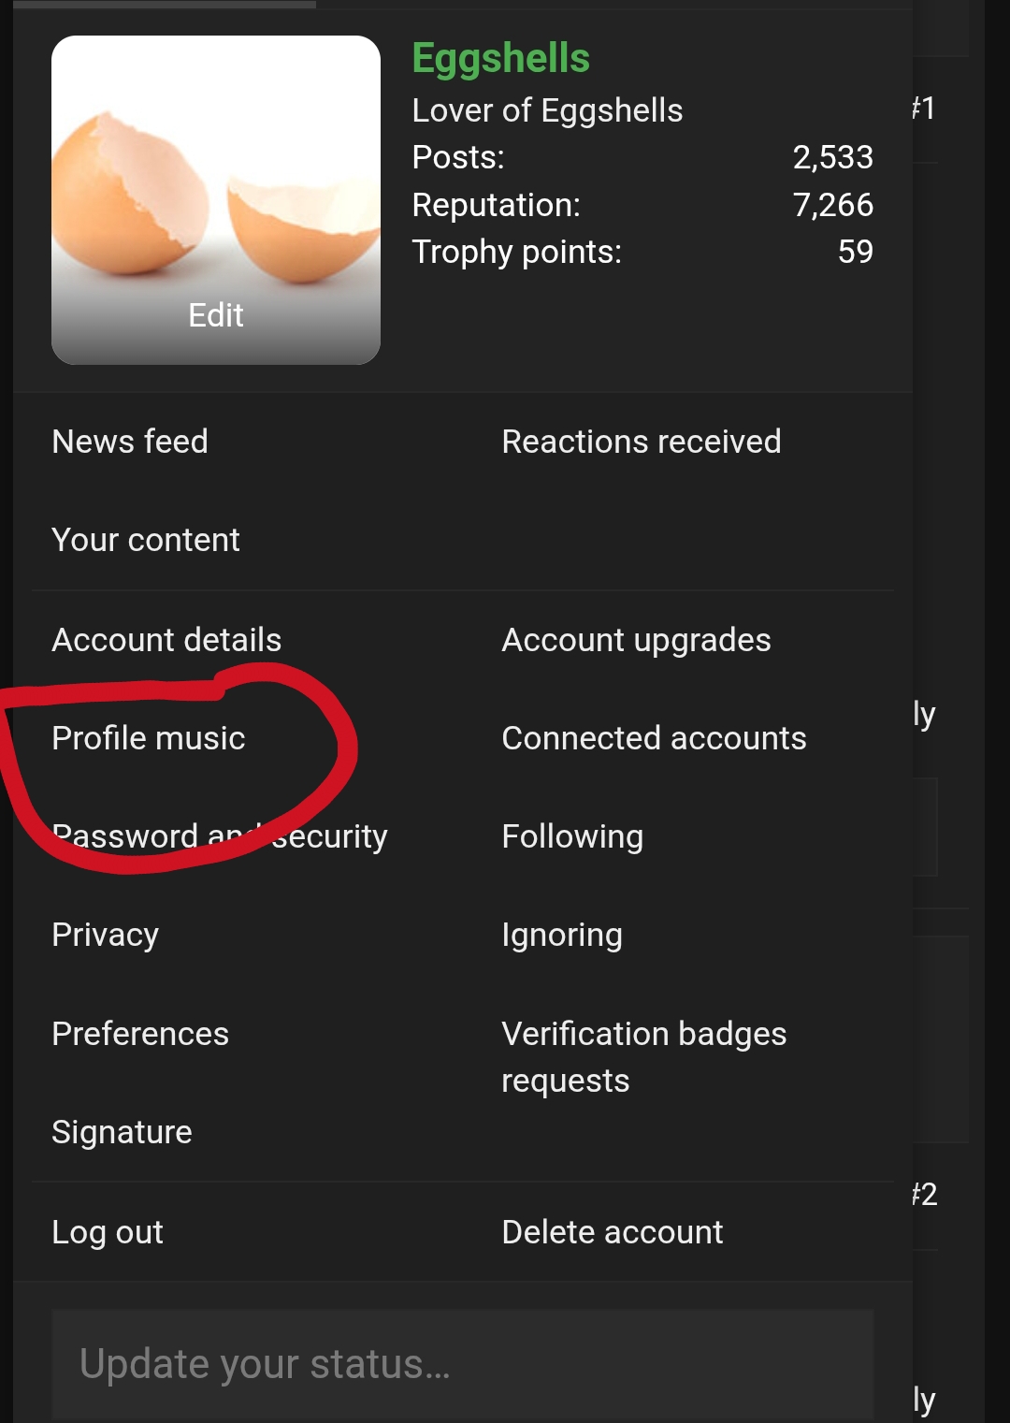This screenshot has width=1010, height=1423.
Task: Open Connected accounts
Action: [x=654, y=738]
